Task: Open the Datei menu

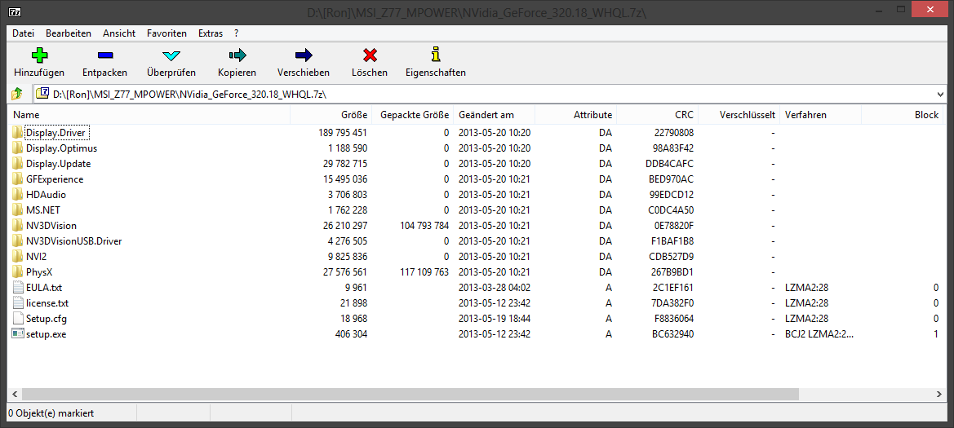Action: click(x=23, y=33)
